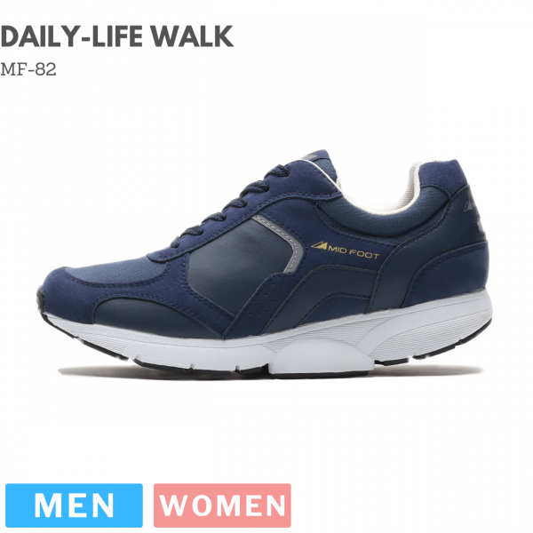
Task: Click the navy shoe laces
Action: click(x=233, y=204)
